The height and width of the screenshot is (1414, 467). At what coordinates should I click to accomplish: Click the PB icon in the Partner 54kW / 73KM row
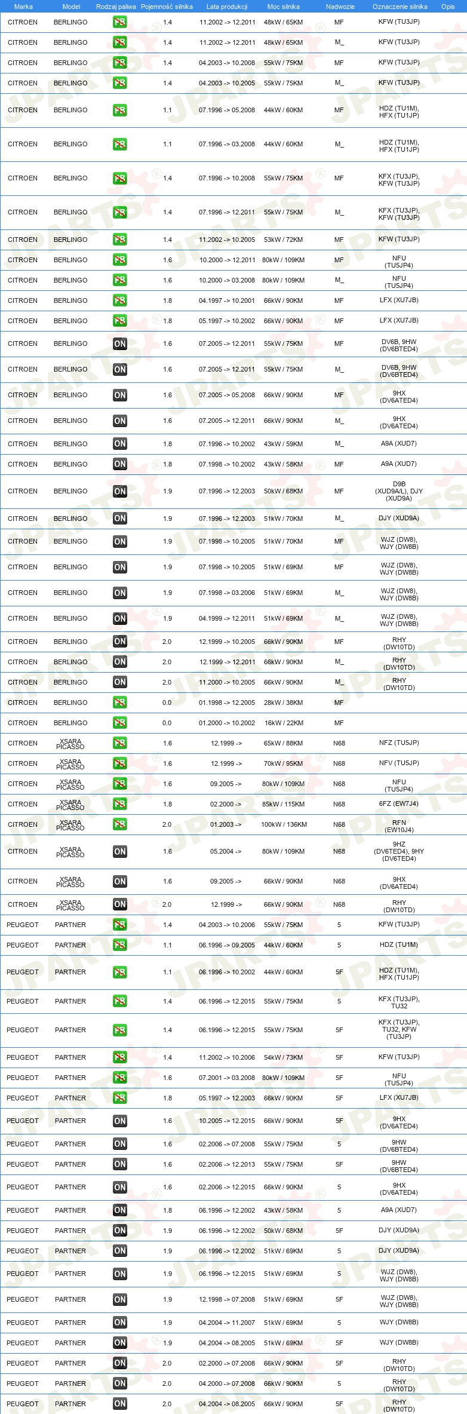[x=120, y=1057]
